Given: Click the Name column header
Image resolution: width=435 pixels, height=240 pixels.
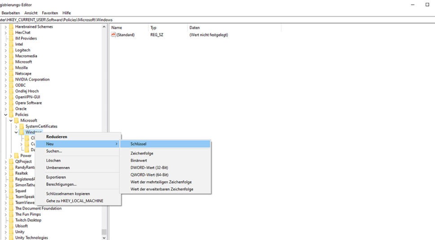Looking at the screenshot, I should coord(129,28).
